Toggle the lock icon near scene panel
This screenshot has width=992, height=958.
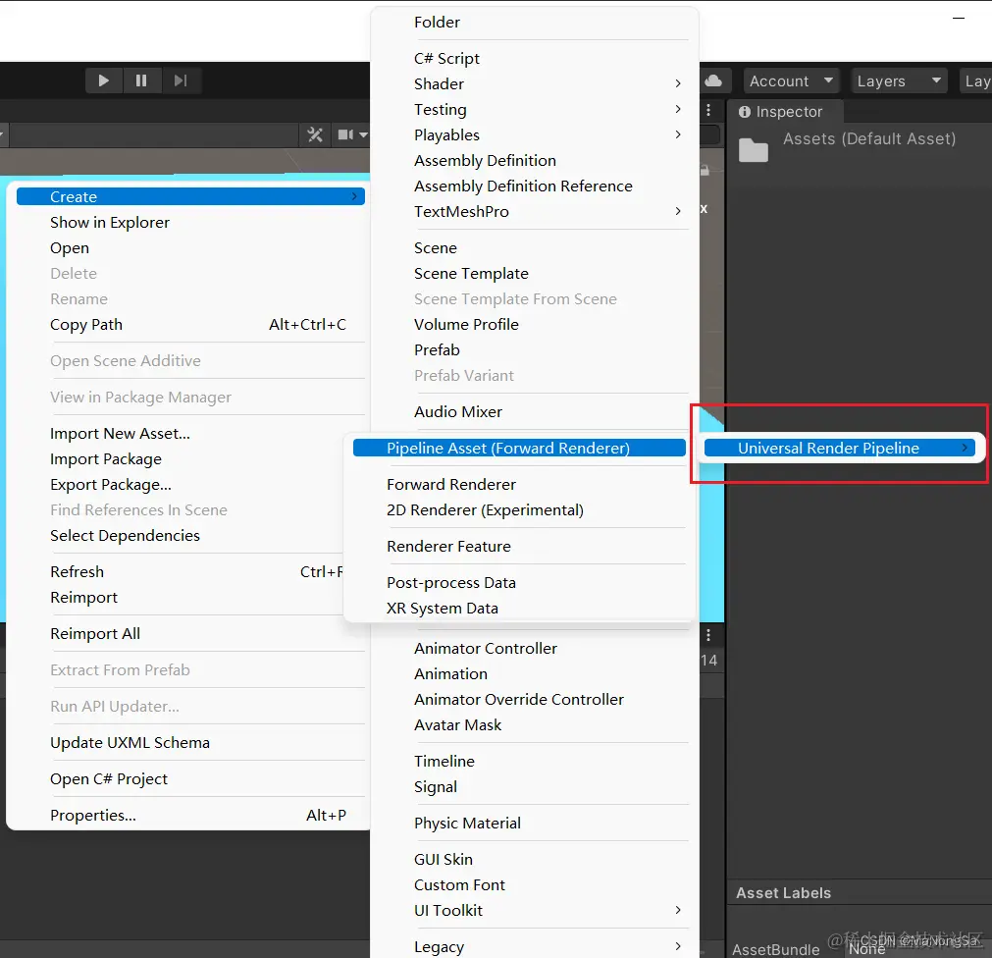(705, 170)
